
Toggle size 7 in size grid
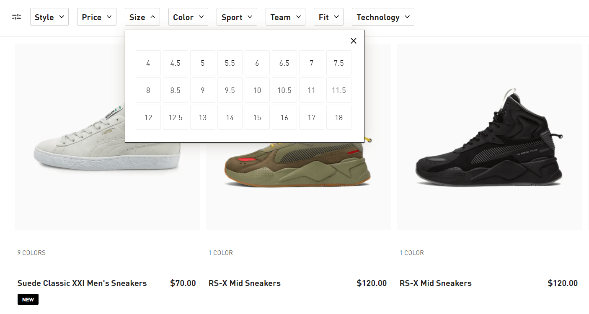pyautogui.click(x=311, y=63)
